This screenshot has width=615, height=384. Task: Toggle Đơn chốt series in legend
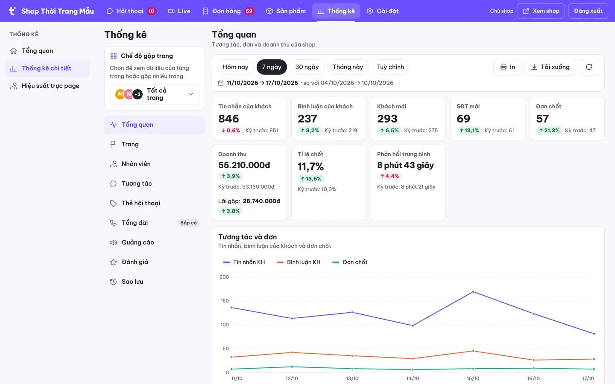point(350,262)
